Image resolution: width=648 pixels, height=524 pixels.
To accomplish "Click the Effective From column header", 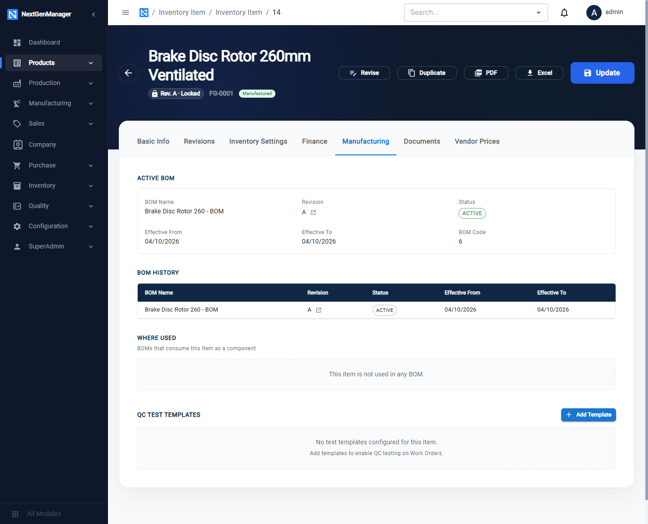I will (x=462, y=293).
